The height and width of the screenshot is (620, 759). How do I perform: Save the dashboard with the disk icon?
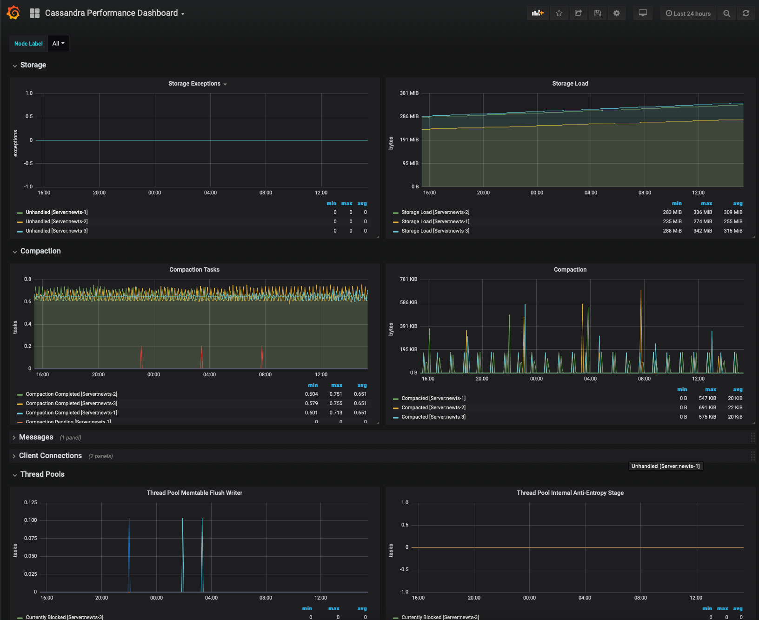[x=598, y=13]
